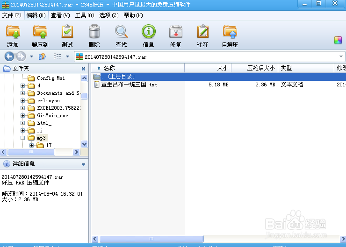Collapse the mp3 folder node
346x247 pixels.
pos(22,138)
